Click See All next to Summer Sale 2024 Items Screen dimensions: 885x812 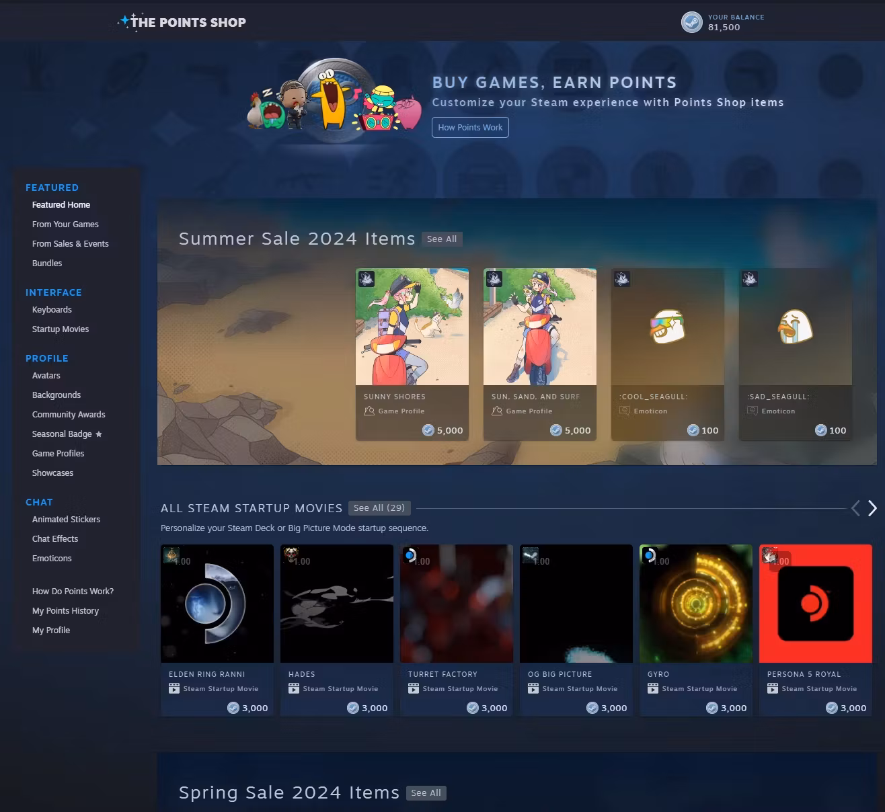click(x=442, y=239)
